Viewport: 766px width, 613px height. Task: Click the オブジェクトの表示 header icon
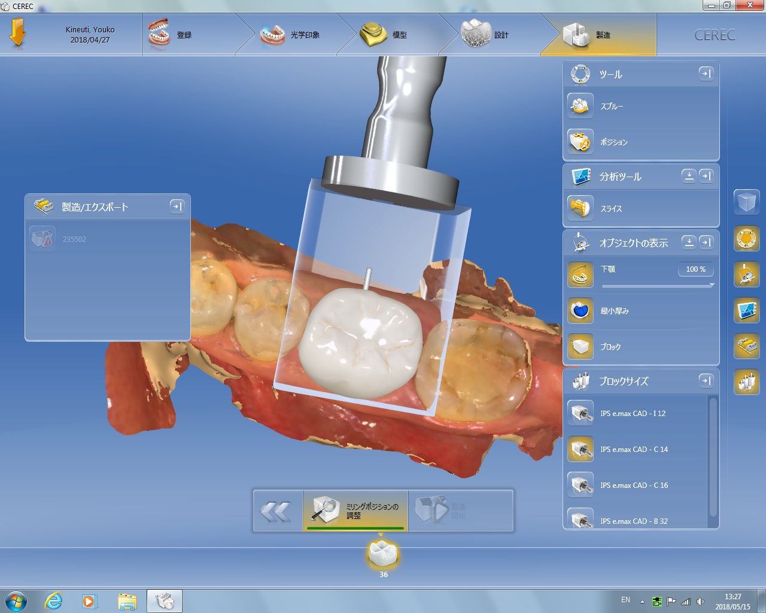point(580,242)
